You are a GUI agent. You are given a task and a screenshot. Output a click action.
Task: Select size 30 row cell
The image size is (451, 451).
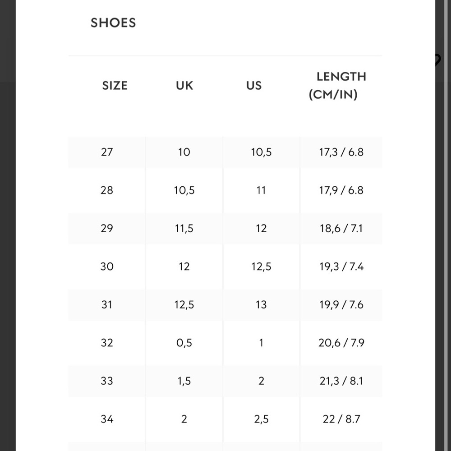pos(107,267)
